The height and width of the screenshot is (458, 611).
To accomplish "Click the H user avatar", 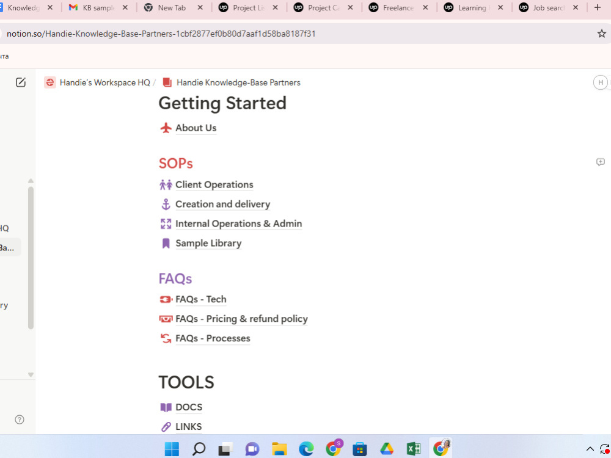I will [x=601, y=82].
